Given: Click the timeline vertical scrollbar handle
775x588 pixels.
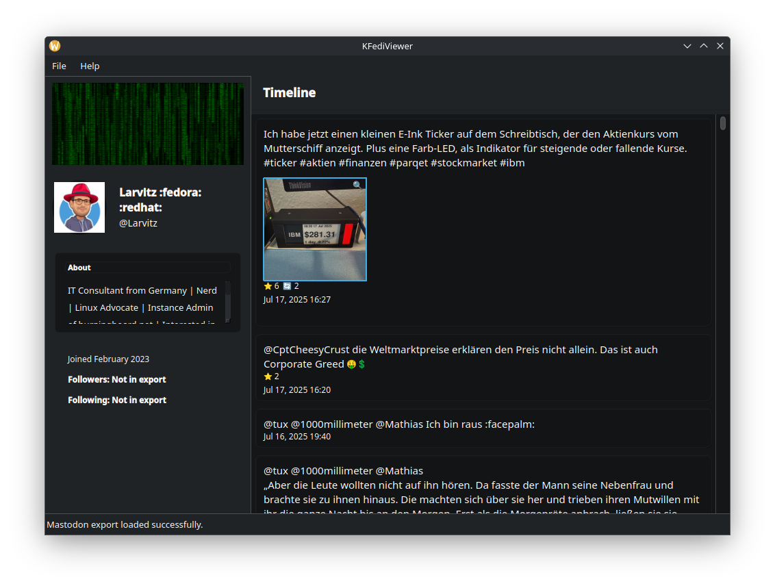Looking at the screenshot, I should coord(723,124).
